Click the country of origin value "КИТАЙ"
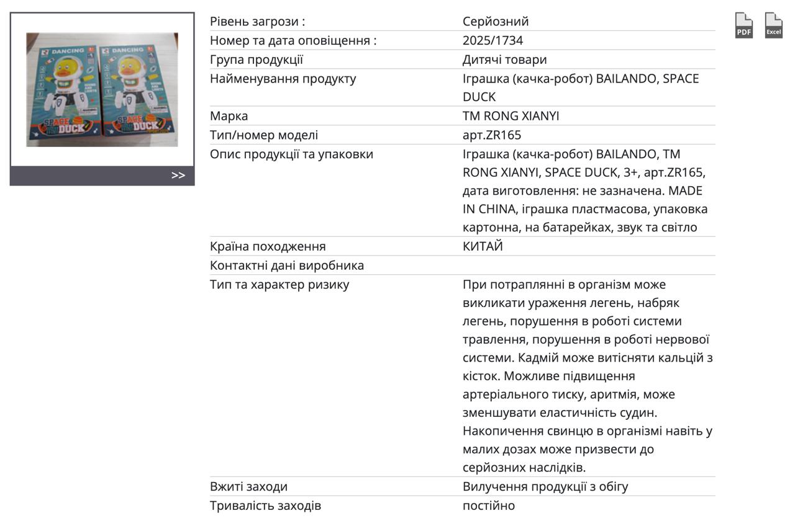Image resolution: width=795 pixels, height=521 pixels. point(483,246)
